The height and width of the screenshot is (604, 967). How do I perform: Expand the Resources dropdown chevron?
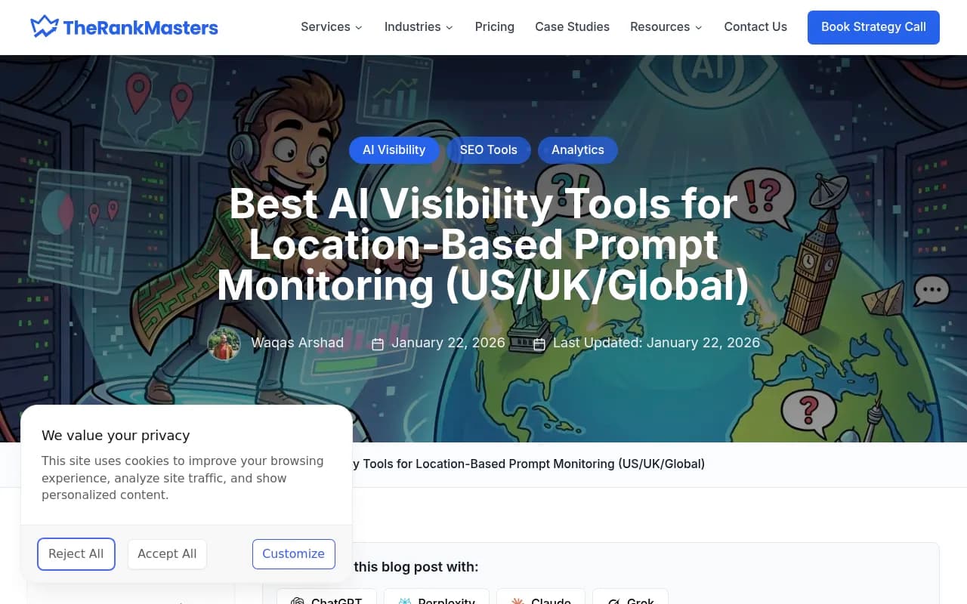point(698,27)
